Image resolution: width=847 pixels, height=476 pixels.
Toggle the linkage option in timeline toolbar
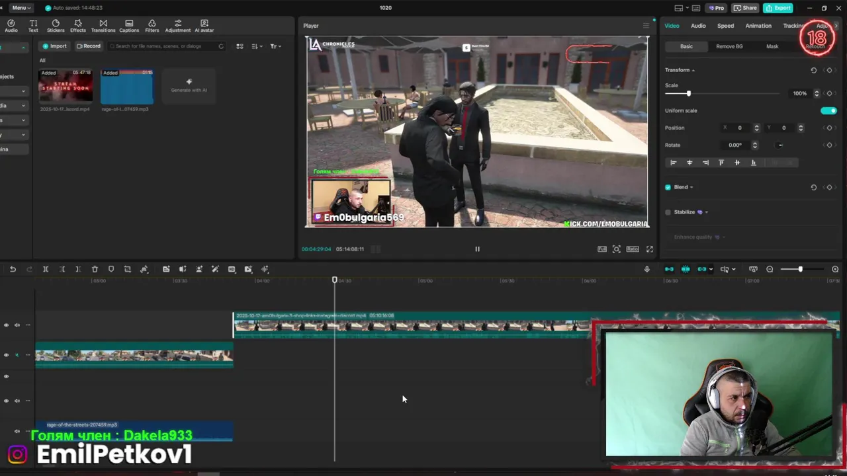[x=702, y=269]
